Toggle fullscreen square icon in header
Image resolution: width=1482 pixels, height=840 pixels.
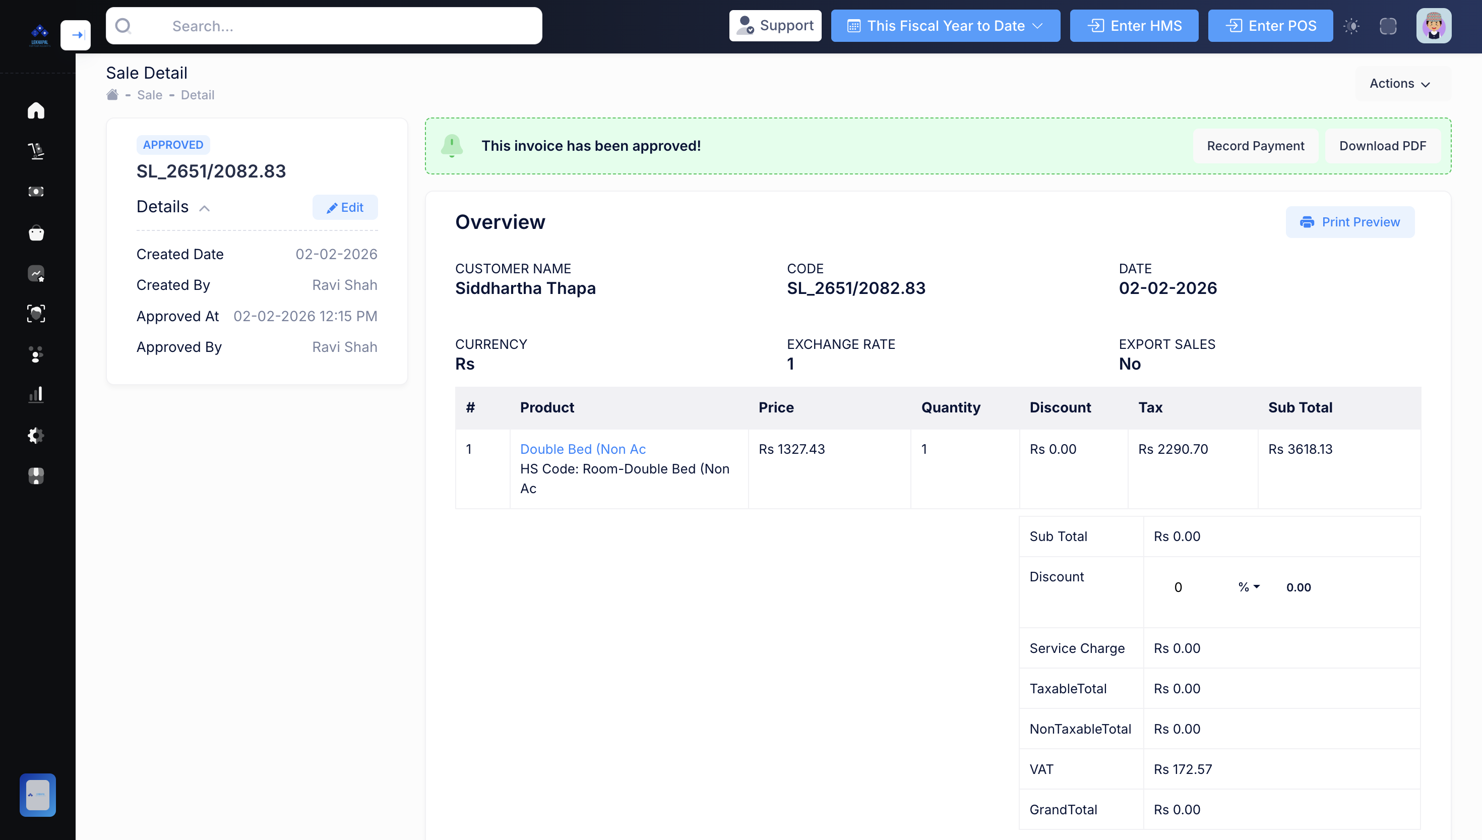[x=1388, y=26]
